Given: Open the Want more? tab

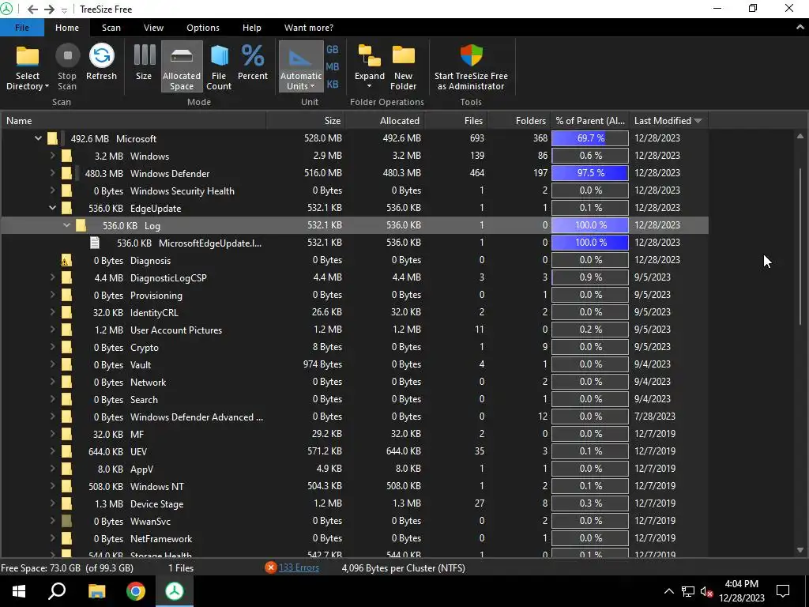Looking at the screenshot, I should click(309, 28).
